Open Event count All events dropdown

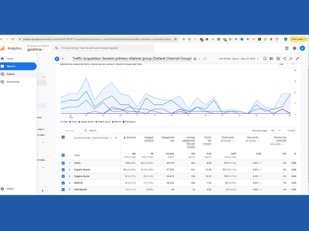(227, 141)
